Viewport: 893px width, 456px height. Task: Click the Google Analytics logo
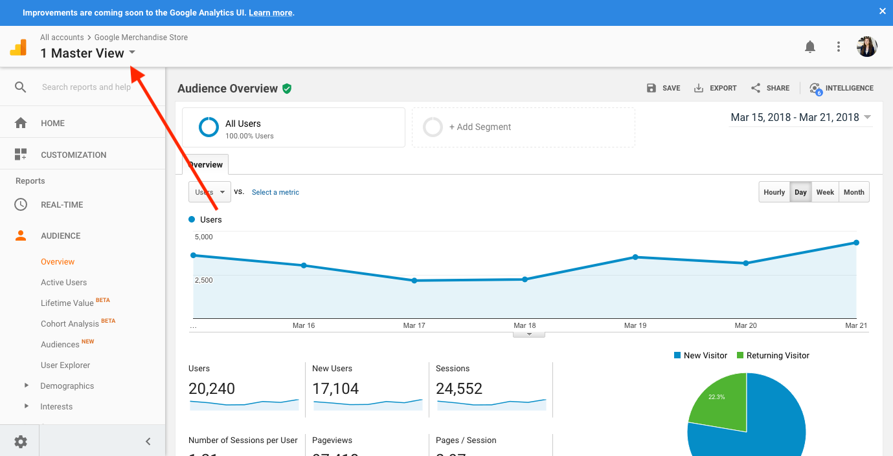[x=18, y=47]
